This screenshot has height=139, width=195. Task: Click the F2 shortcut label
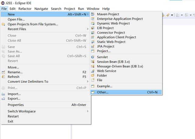tap(84, 72)
